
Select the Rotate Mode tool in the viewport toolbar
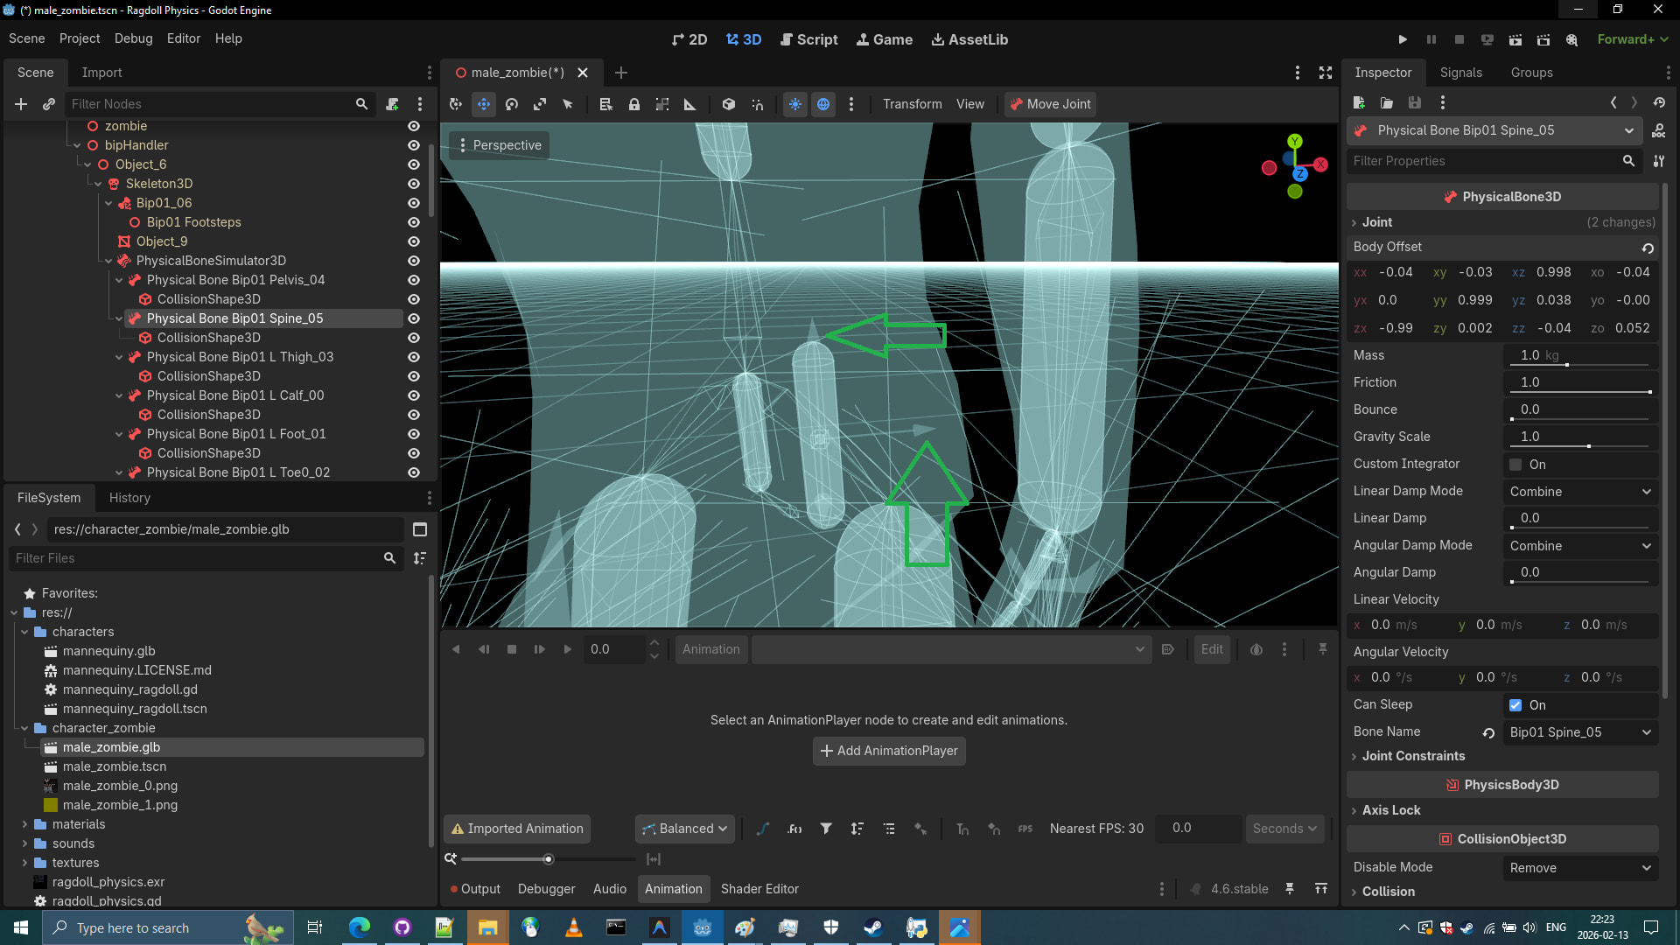click(512, 104)
